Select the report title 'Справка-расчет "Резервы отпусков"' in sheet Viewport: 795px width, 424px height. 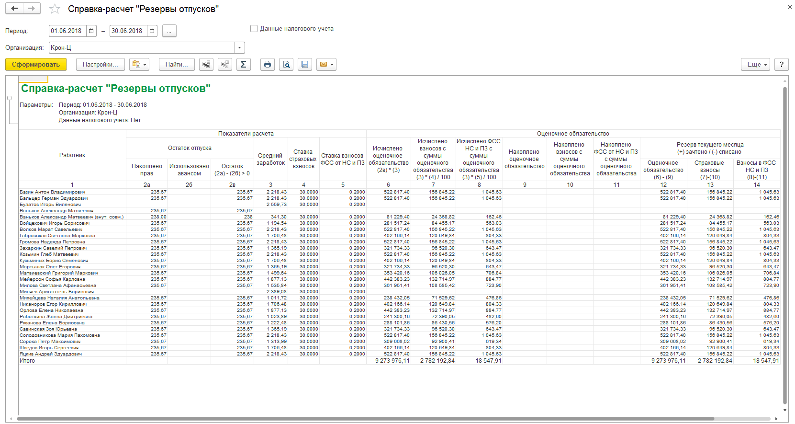pos(116,89)
